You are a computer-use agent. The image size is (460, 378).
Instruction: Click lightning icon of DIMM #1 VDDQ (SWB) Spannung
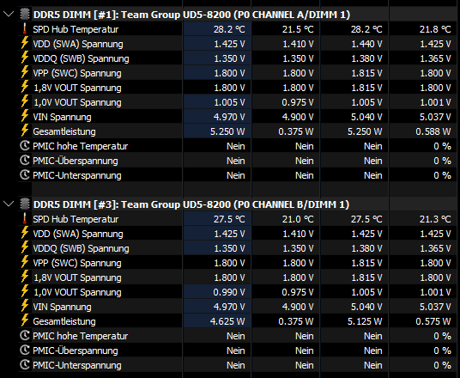pyautogui.click(x=25, y=58)
